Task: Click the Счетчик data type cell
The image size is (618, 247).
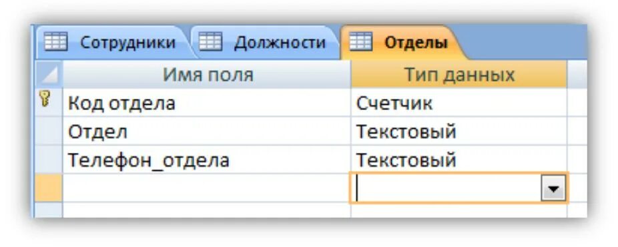Action: 458,103
